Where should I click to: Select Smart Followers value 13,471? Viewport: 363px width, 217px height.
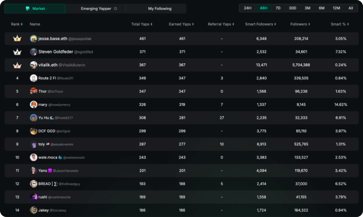tap(261, 65)
